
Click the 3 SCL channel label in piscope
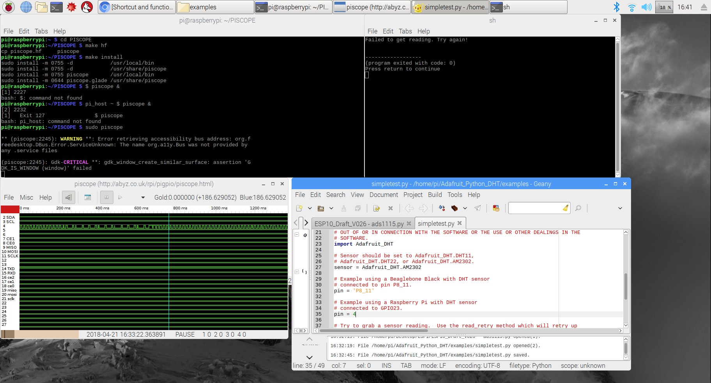[9, 222]
